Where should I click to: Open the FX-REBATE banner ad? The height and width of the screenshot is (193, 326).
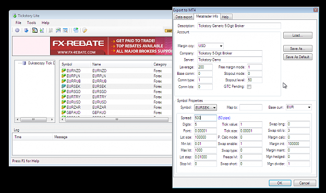point(111,46)
